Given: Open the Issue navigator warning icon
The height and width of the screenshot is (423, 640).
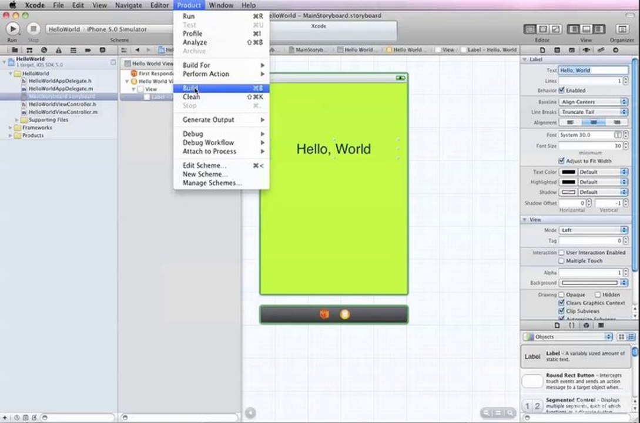Looking at the screenshot, I should click(x=59, y=50).
